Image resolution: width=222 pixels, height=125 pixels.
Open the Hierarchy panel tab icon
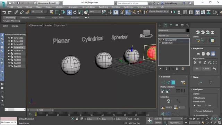[171, 25]
